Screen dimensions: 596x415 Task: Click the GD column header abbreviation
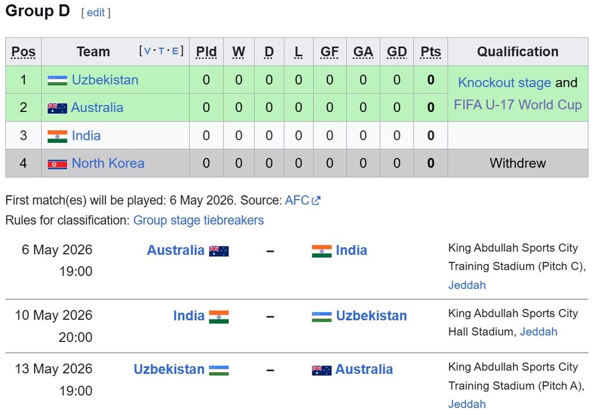[397, 52]
